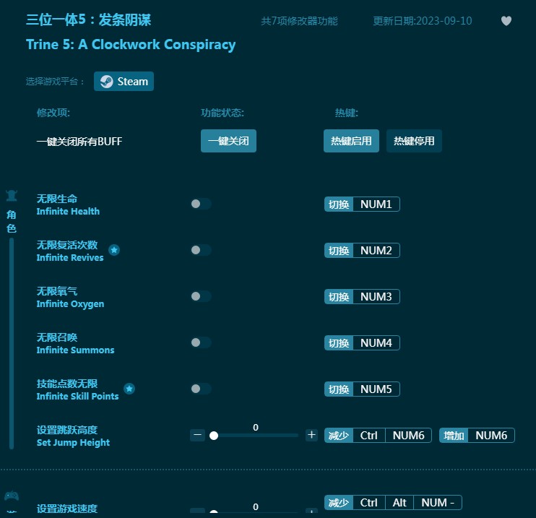Click the NUM5 hotkey for Infinite Skill Points
This screenshot has height=518, width=536.
click(376, 389)
